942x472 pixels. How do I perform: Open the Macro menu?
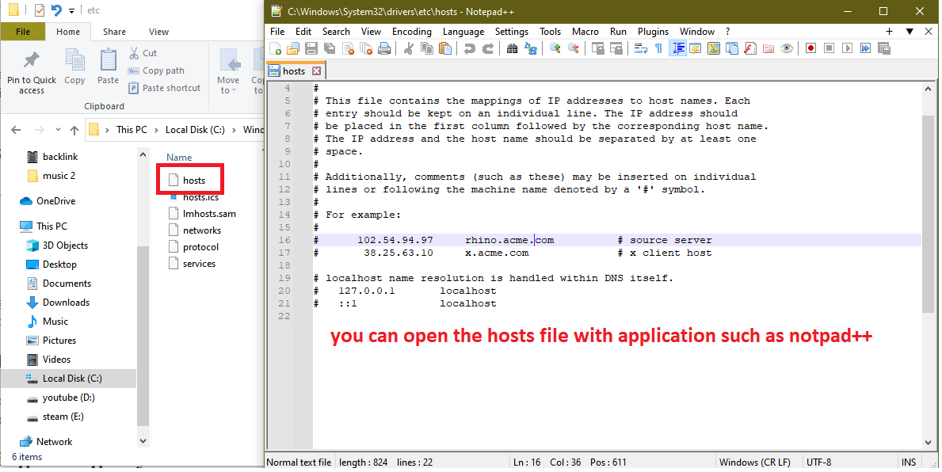pos(585,32)
